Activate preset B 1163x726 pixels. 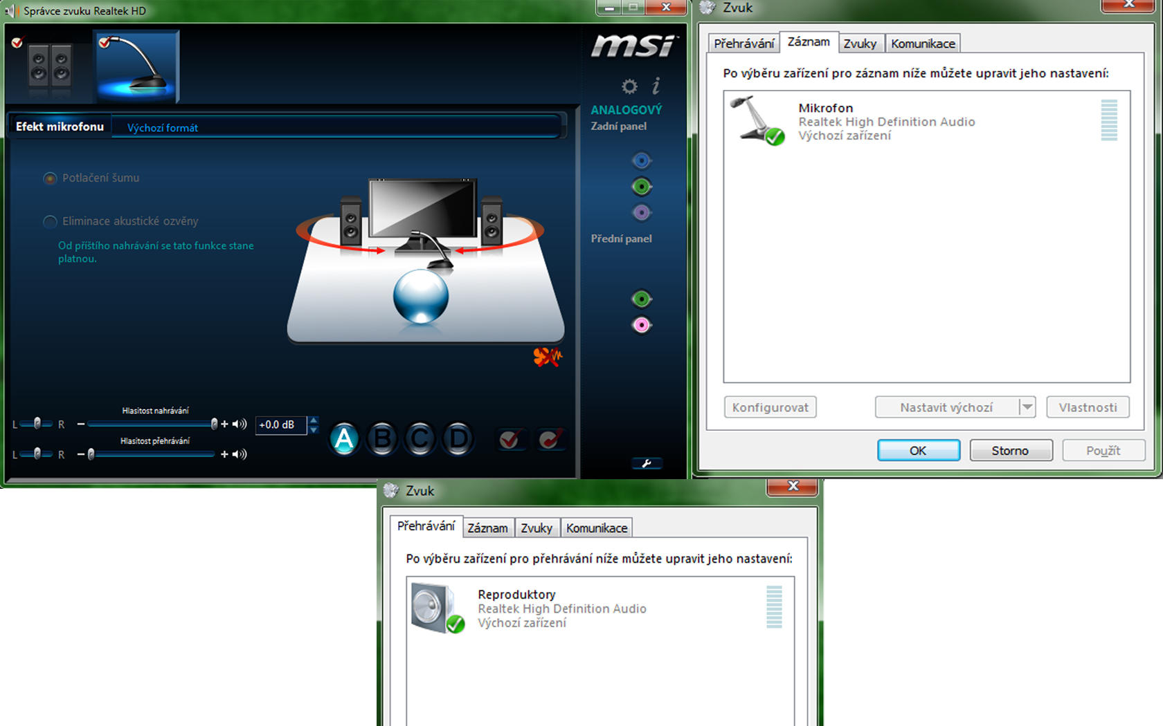pos(382,438)
